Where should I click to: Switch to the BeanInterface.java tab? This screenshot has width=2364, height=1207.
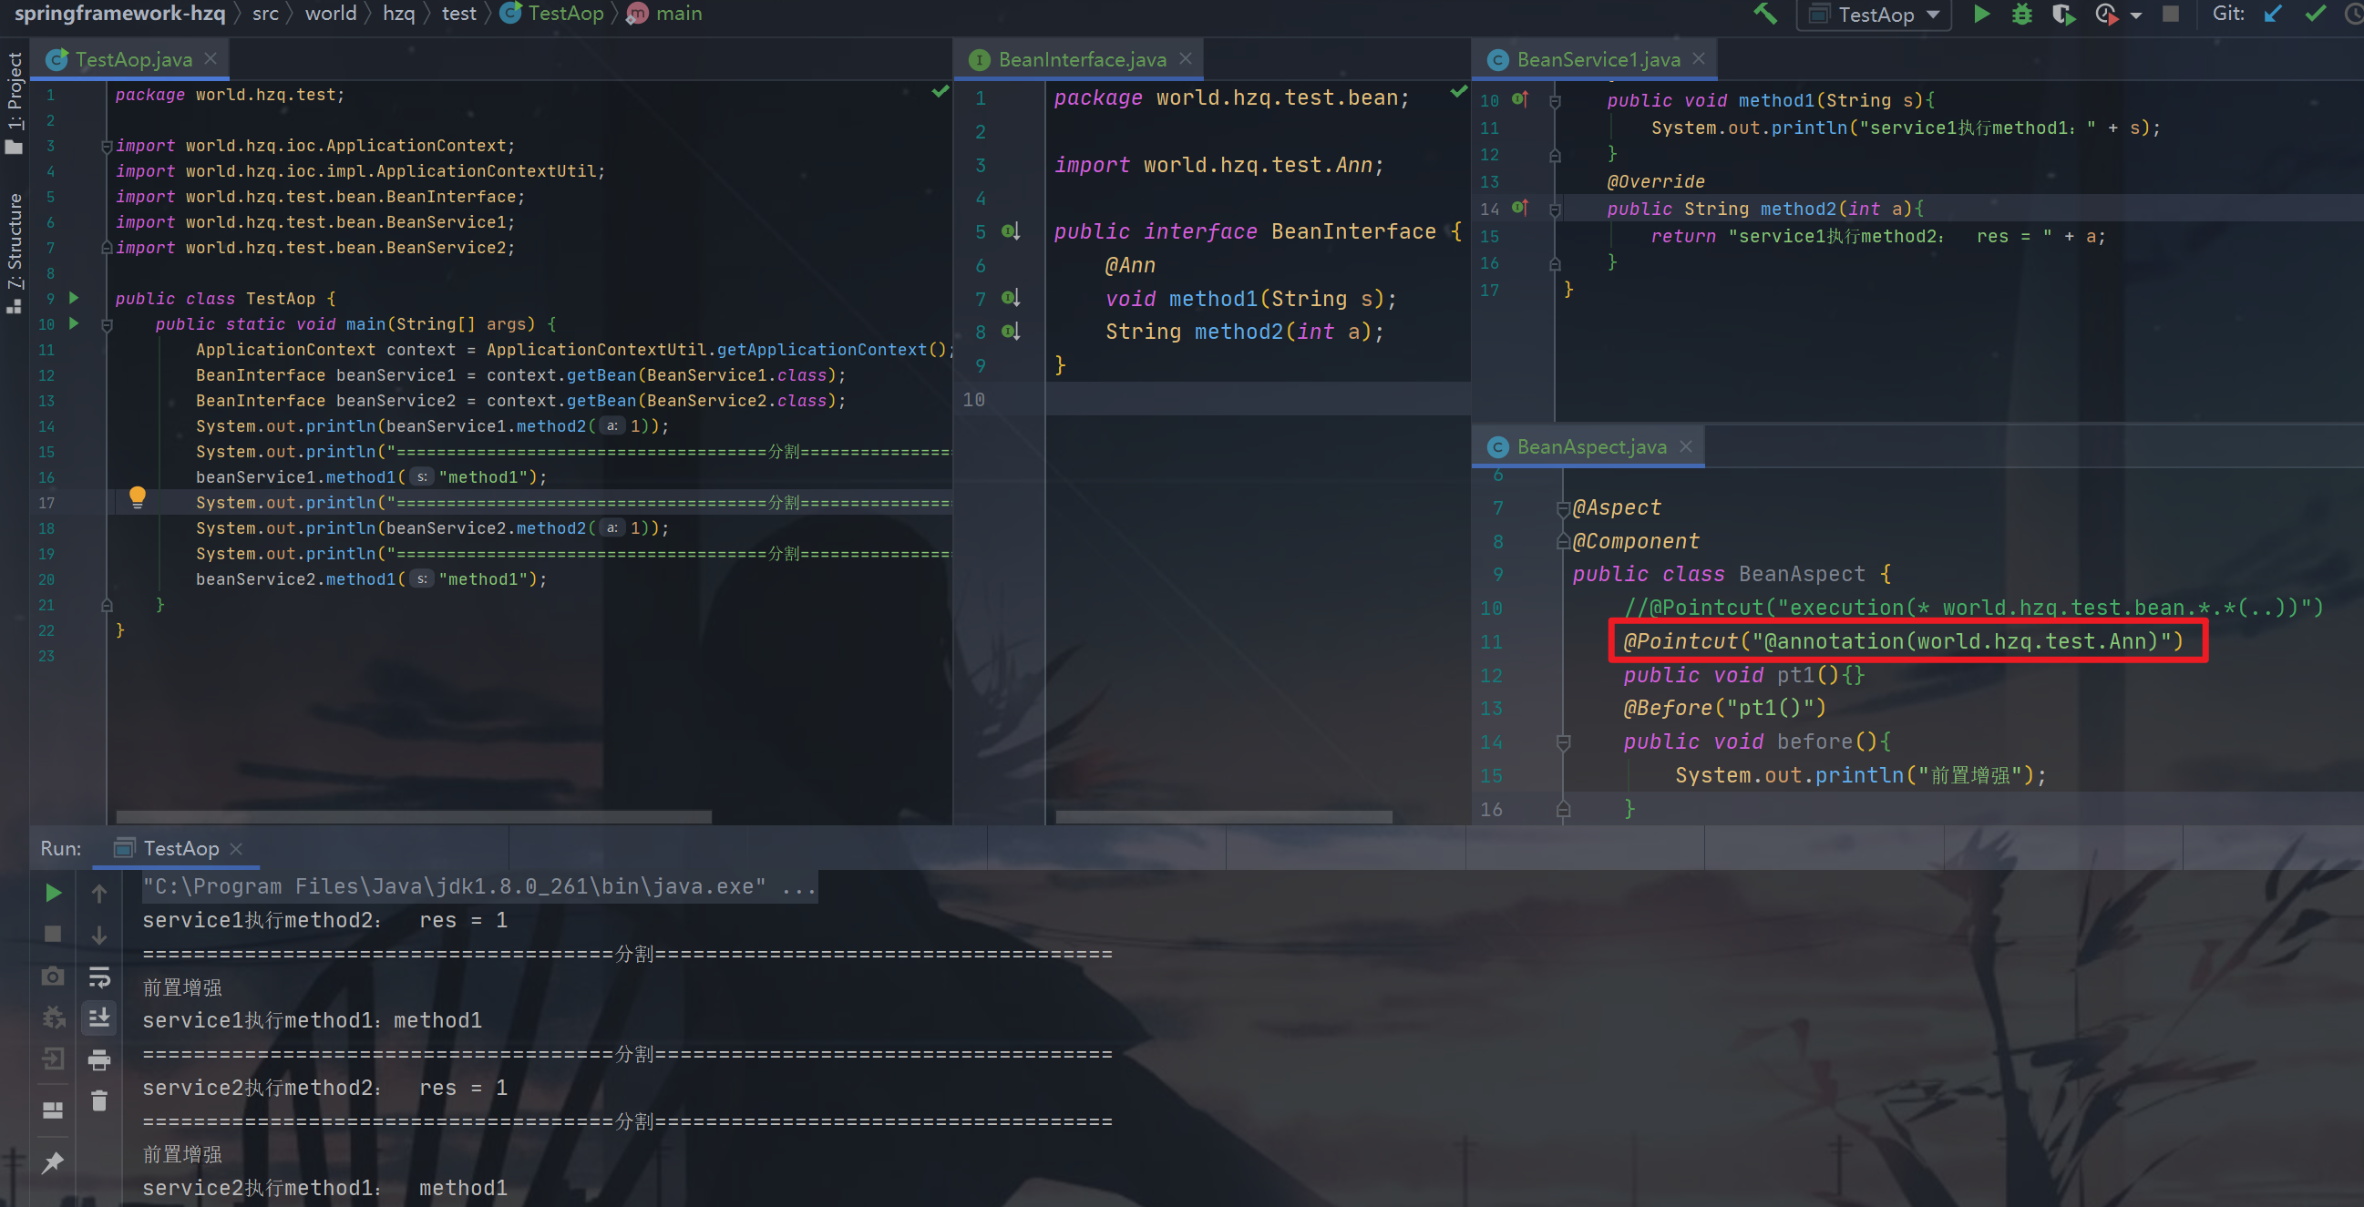1081,58
